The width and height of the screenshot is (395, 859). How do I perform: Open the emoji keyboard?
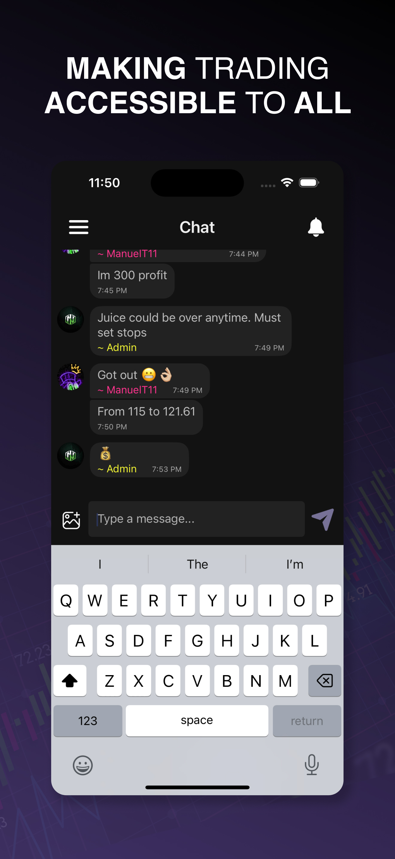point(83,765)
